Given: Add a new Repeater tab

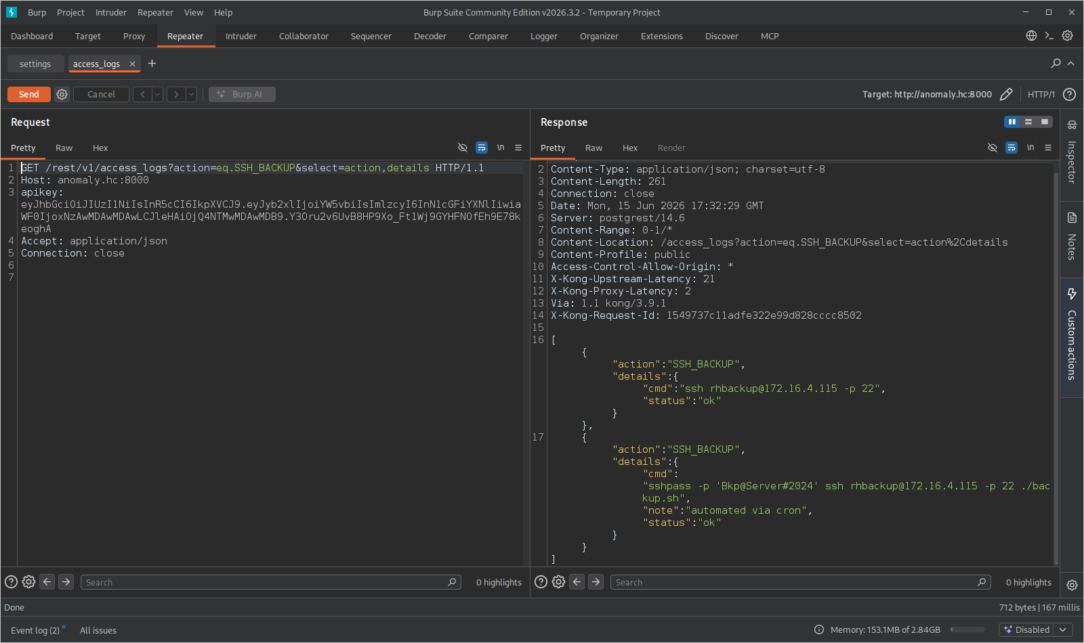Looking at the screenshot, I should 152,63.
